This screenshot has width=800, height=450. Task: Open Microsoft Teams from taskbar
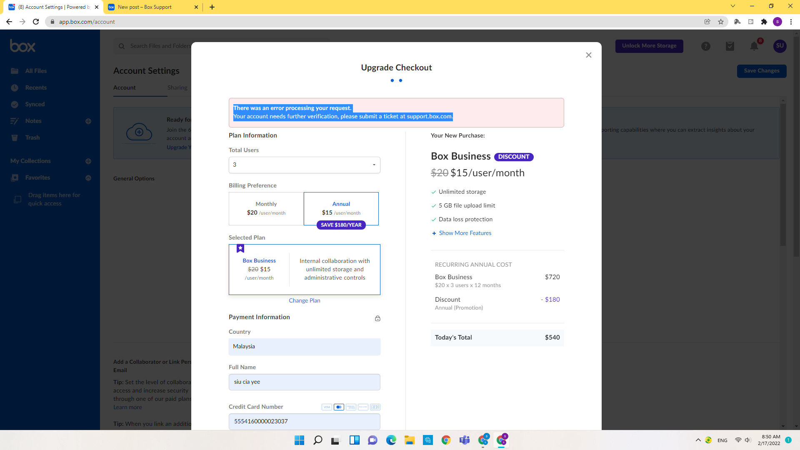click(x=464, y=440)
